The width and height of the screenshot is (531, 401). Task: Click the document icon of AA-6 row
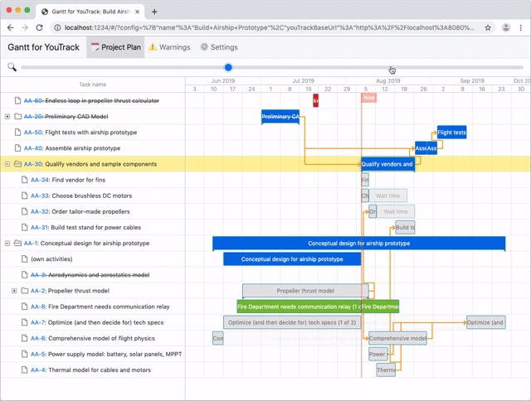coord(24,339)
